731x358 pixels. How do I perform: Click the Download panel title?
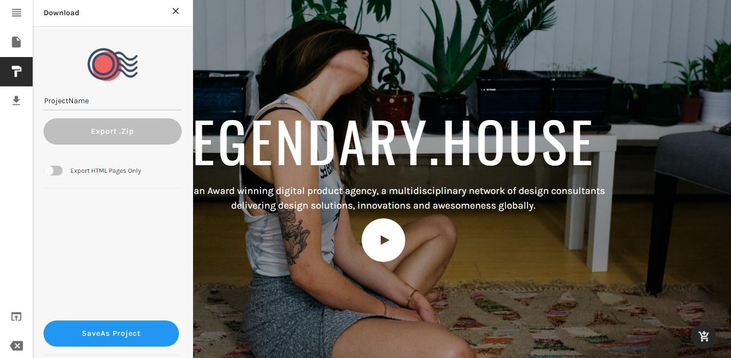61,13
